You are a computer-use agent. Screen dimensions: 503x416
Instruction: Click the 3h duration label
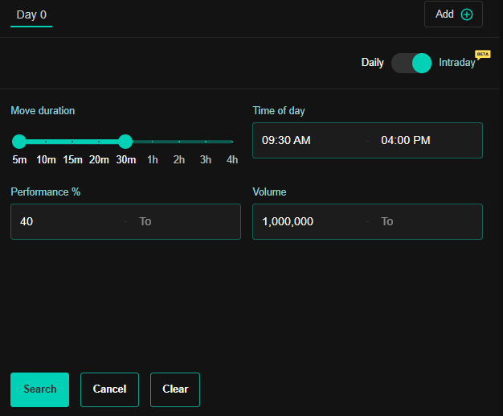coord(206,159)
